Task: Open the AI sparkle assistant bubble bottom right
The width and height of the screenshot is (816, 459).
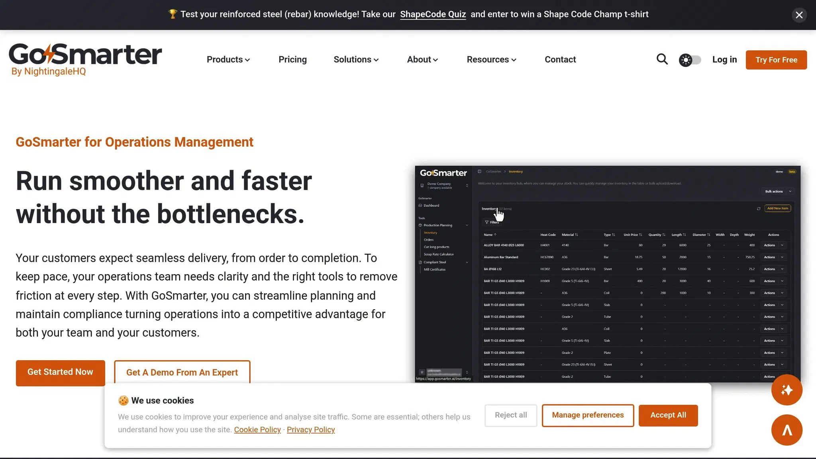Action: point(787,390)
